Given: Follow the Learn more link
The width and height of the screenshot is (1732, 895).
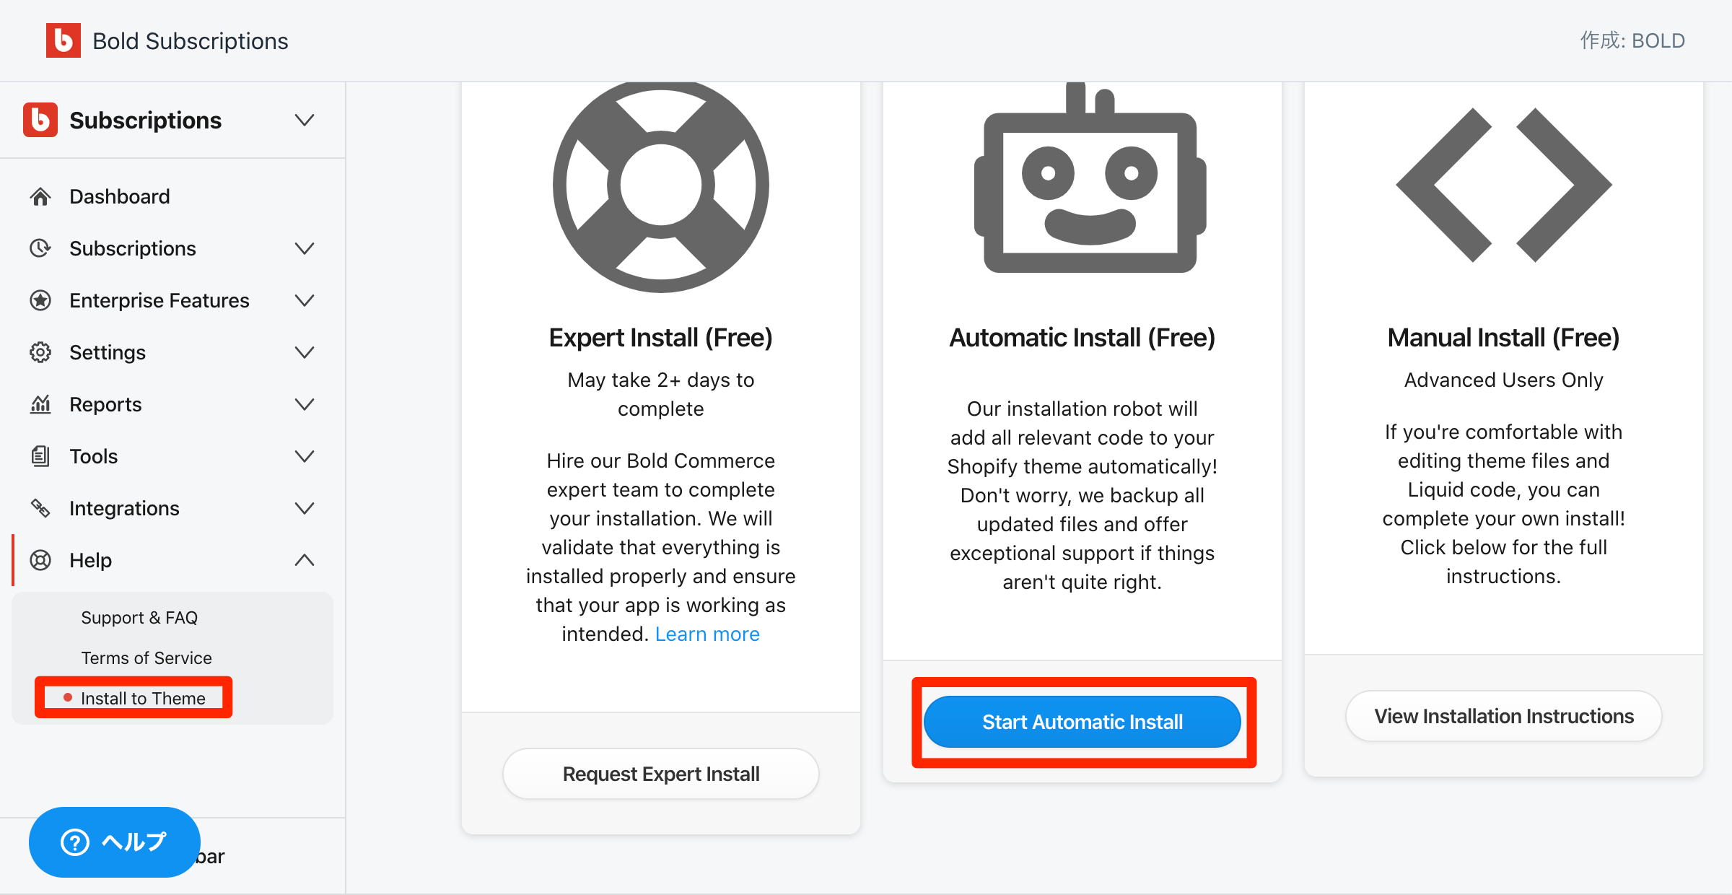Looking at the screenshot, I should pos(707,634).
